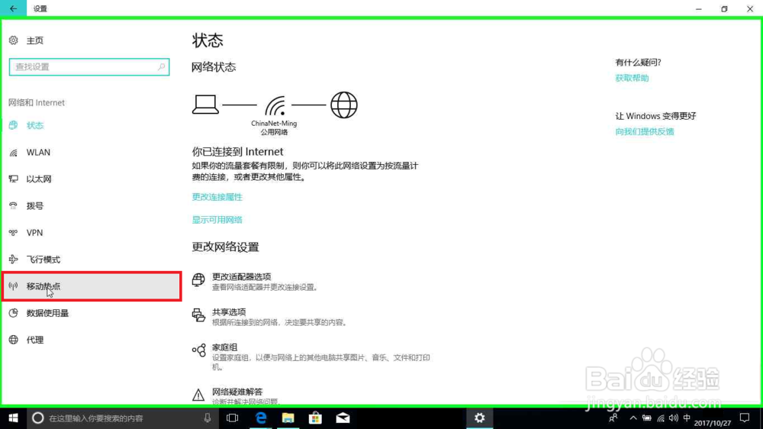Image resolution: width=763 pixels, height=429 pixels.
Task: Select the 飞行模式 airplane icon
Action: pos(14,260)
